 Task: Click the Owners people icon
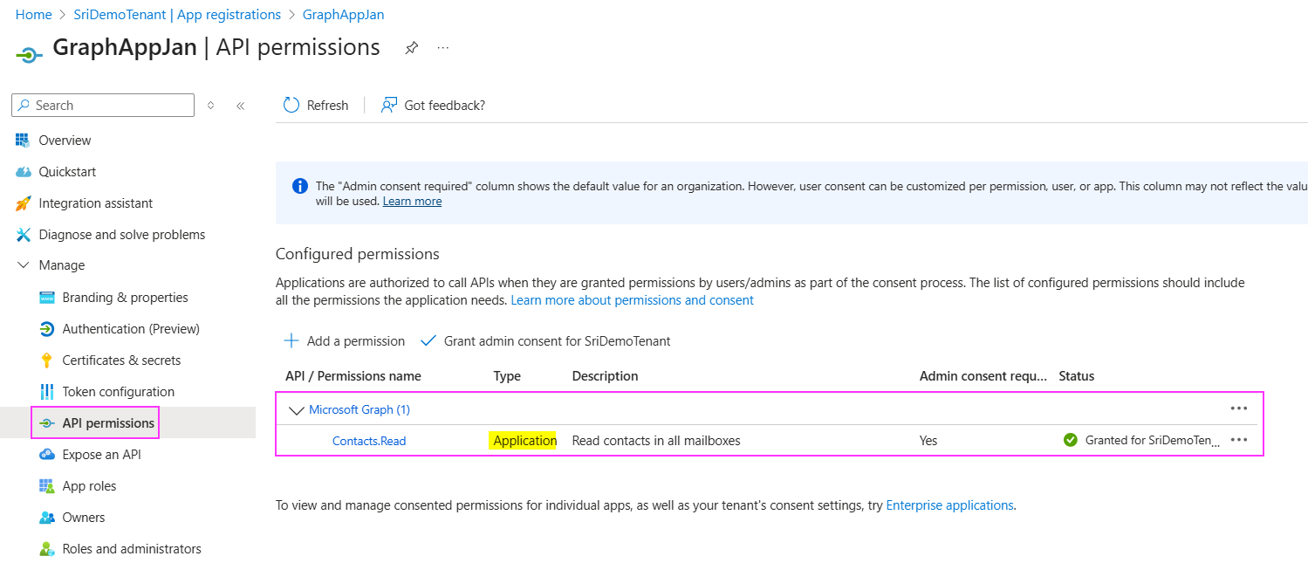[x=47, y=518]
